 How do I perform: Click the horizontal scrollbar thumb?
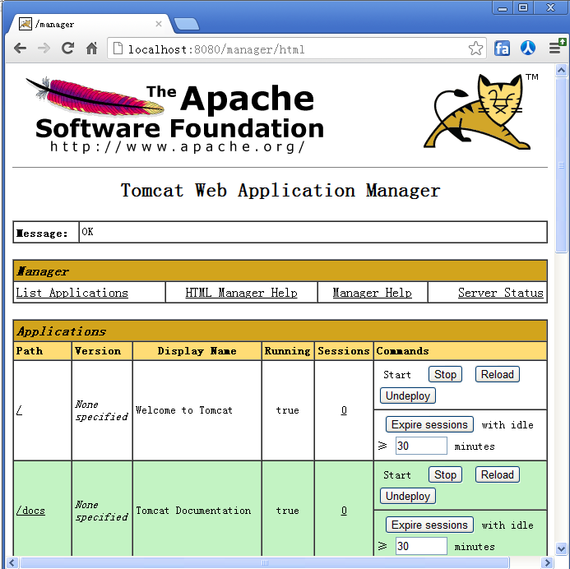click(x=265, y=562)
